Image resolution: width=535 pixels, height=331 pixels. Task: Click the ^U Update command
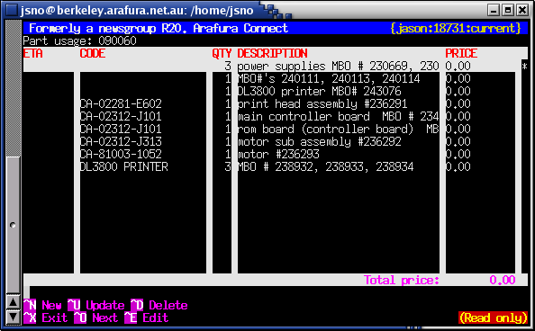coord(96,305)
